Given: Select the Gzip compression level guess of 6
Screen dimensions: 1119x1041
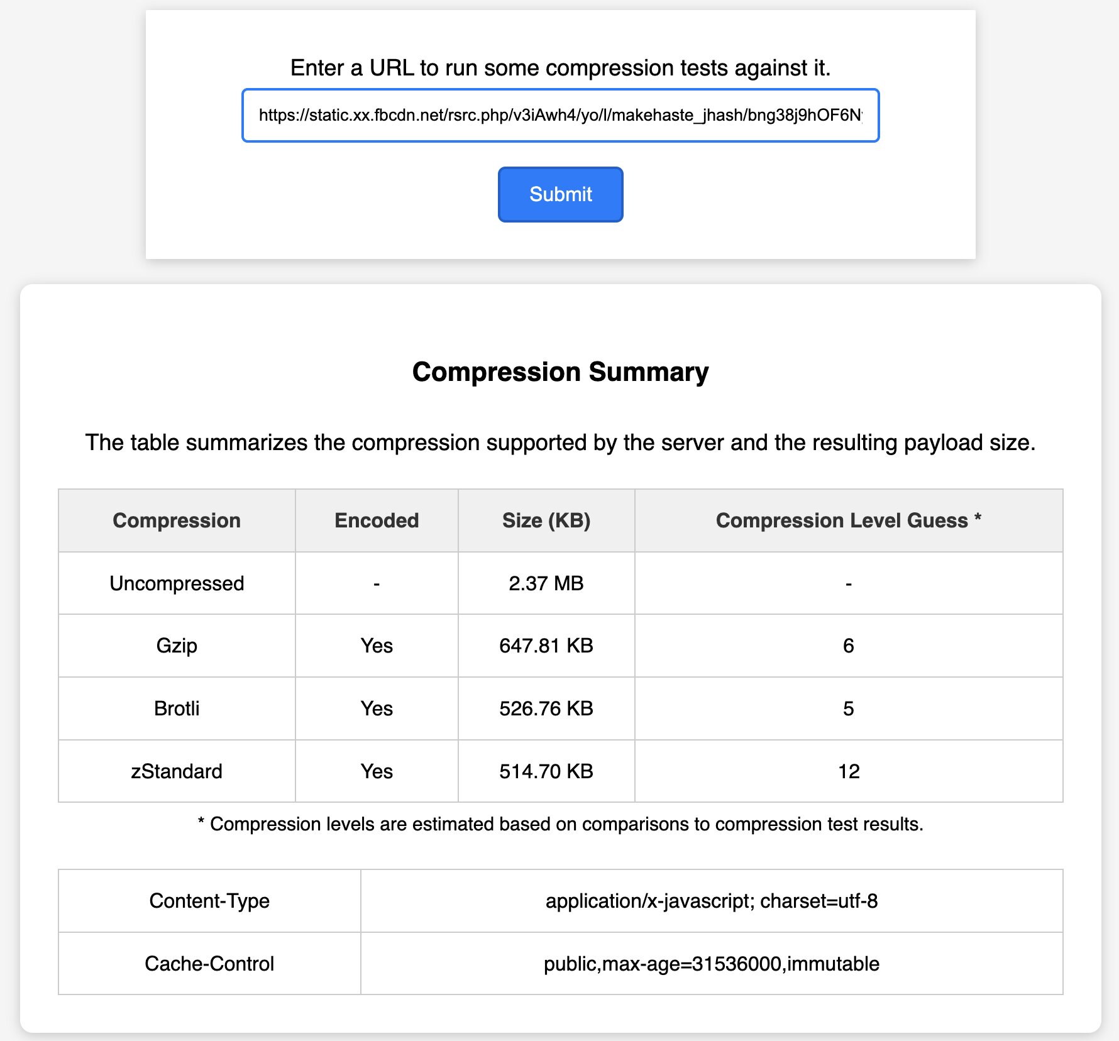Looking at the screenshot, I should pos(847,646).
